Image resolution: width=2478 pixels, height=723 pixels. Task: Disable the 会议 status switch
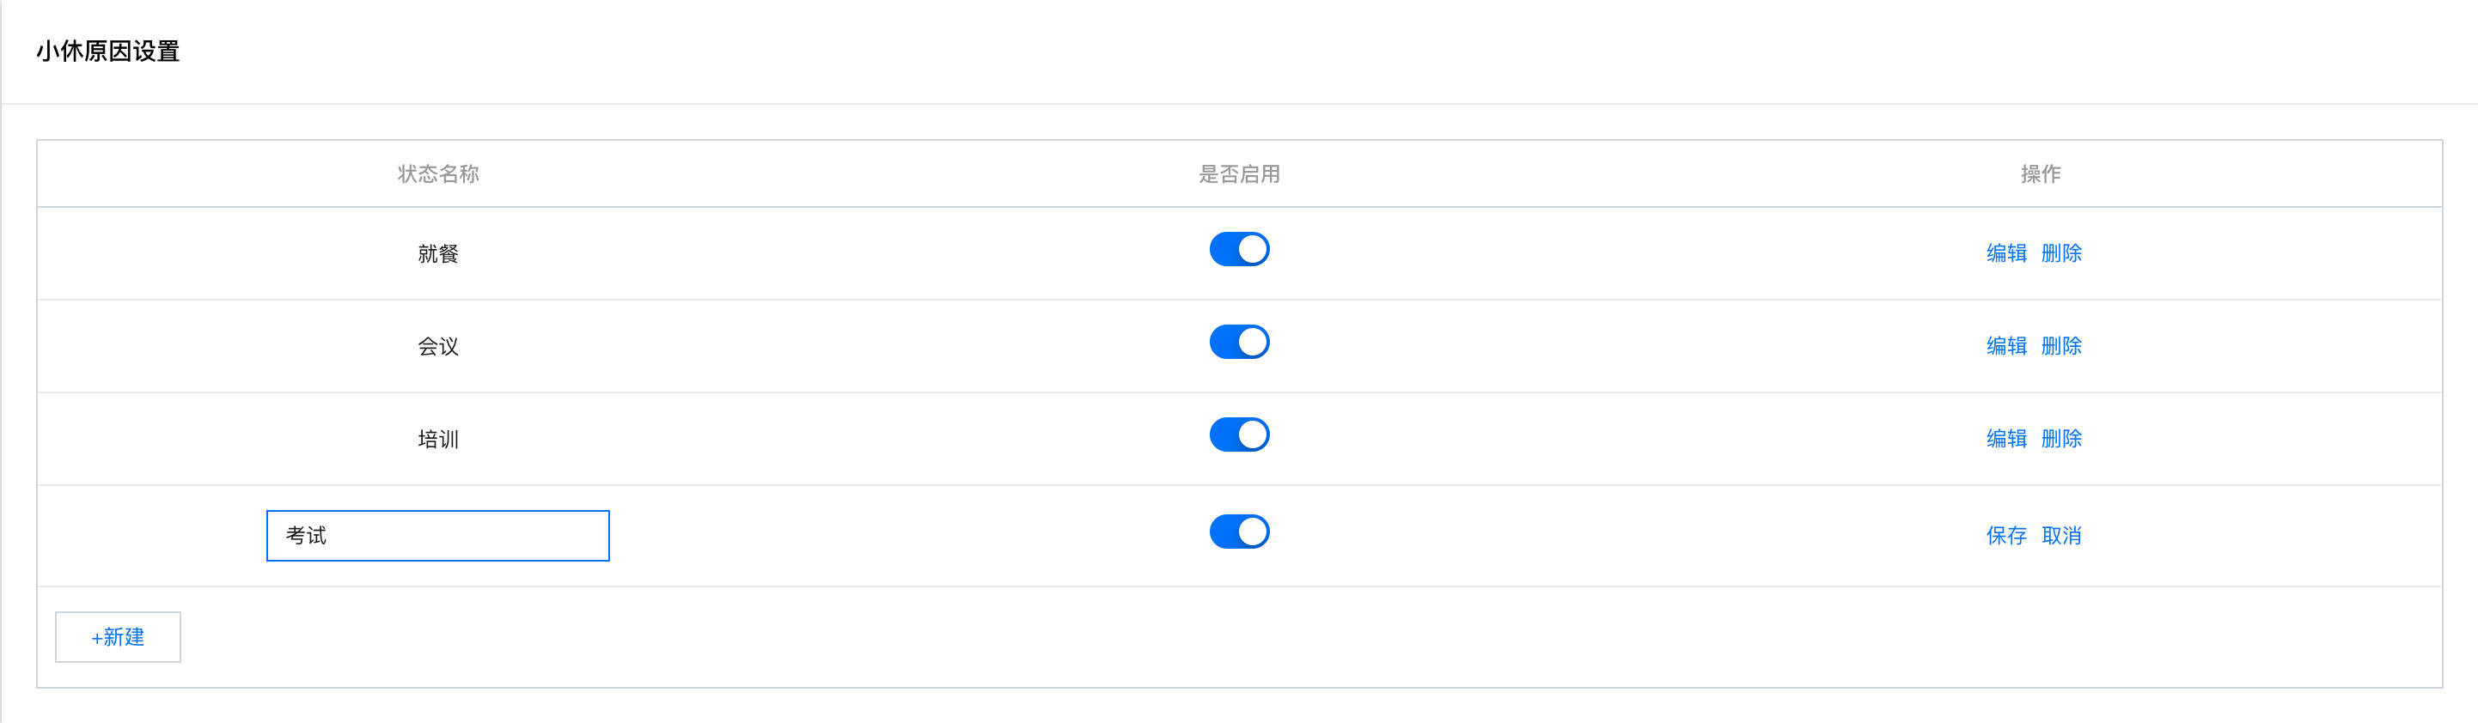pos(1239,343)
